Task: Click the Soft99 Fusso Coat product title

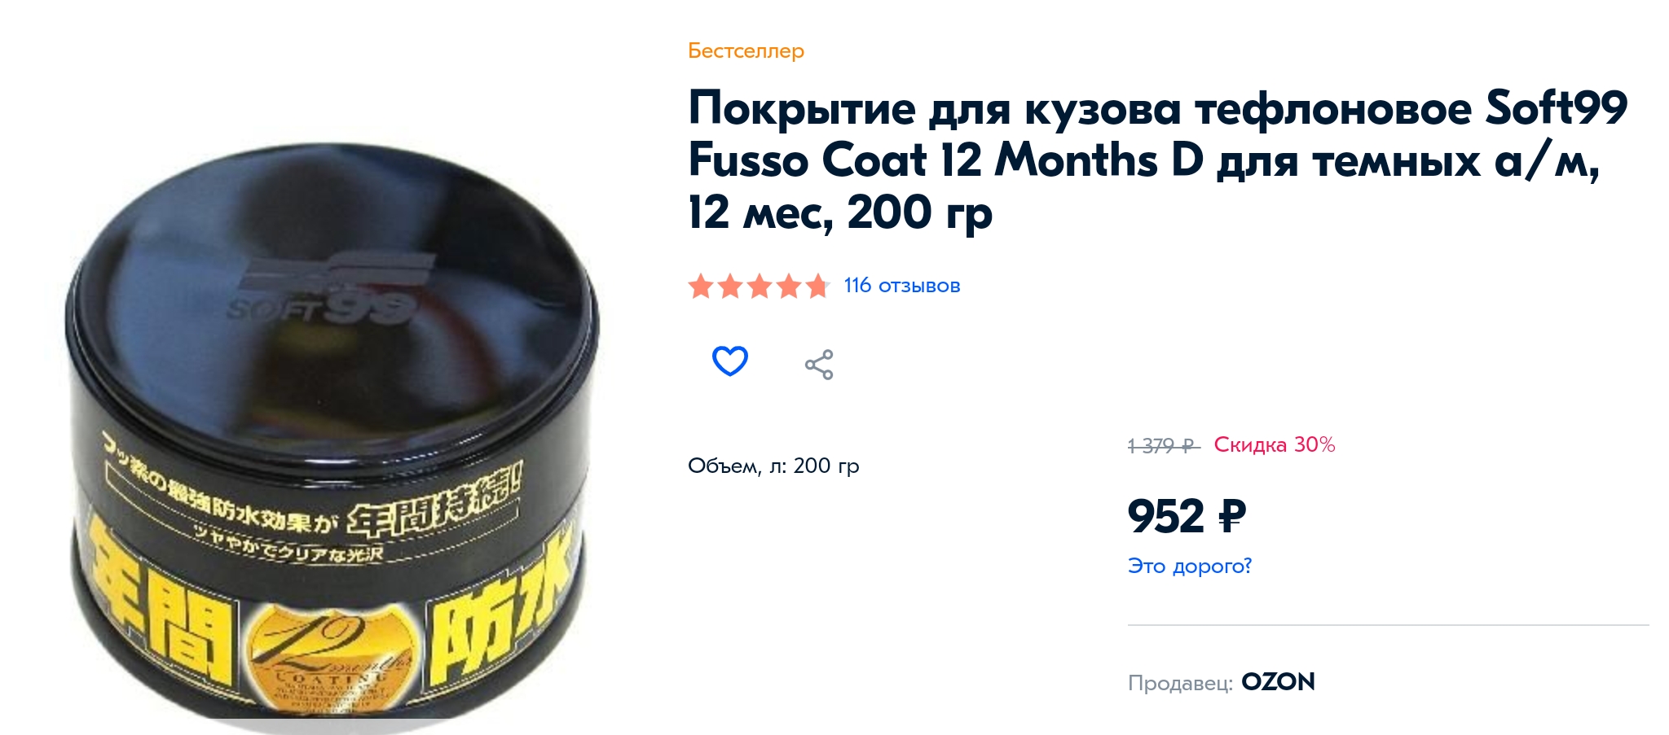Action: (x=1157, y=160)
